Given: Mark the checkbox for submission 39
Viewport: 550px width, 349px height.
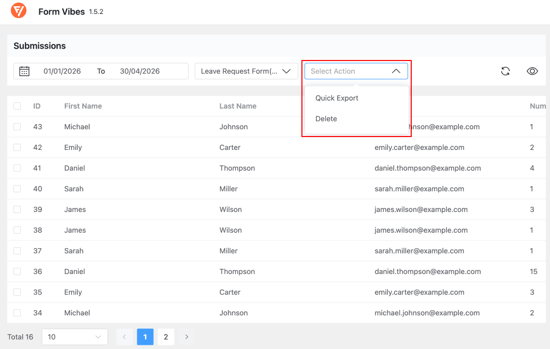Looking at the screenshot, I should [x=17, y=209].
